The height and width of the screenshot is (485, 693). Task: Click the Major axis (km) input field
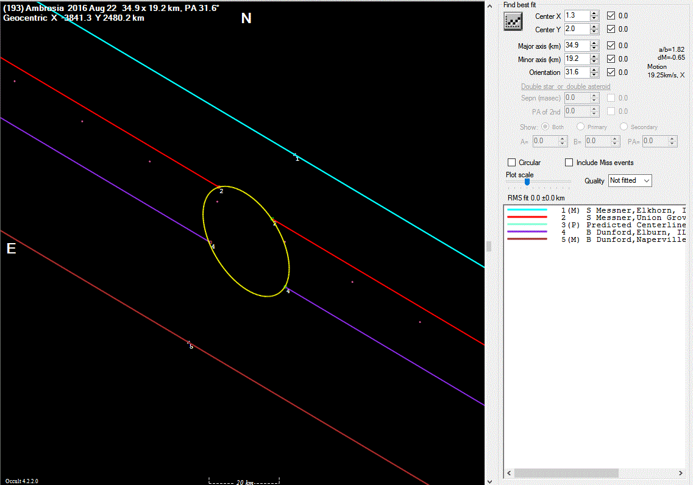pos(577,46)
